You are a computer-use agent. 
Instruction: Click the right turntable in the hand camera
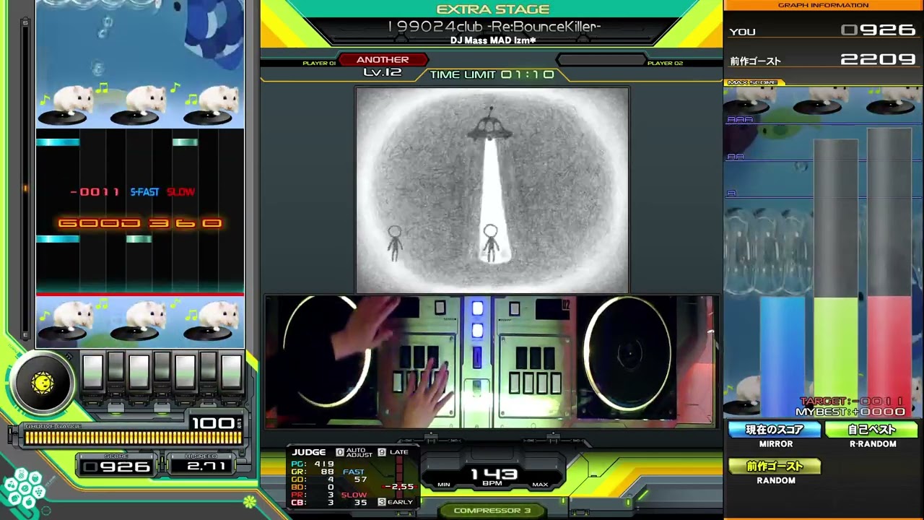628,354
